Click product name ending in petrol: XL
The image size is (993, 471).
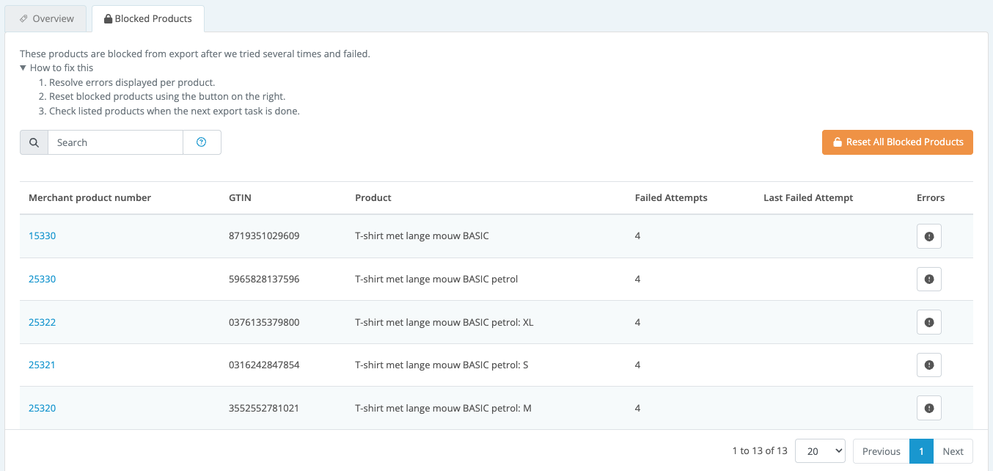(x=444, y=322)
